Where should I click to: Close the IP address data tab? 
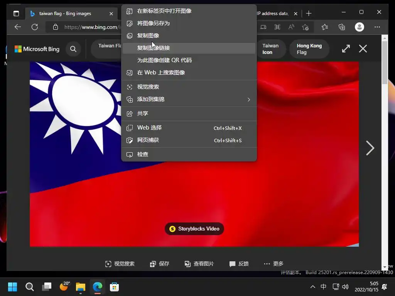click(x=295, y=13)
